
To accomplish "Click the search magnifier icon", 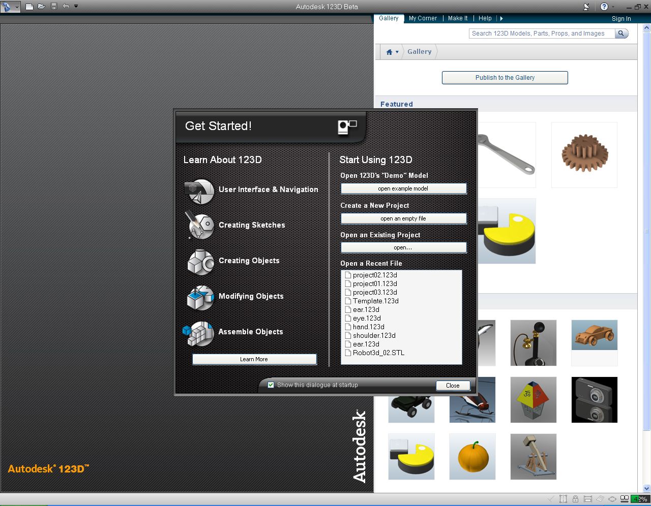I will (x=622, y=33).
